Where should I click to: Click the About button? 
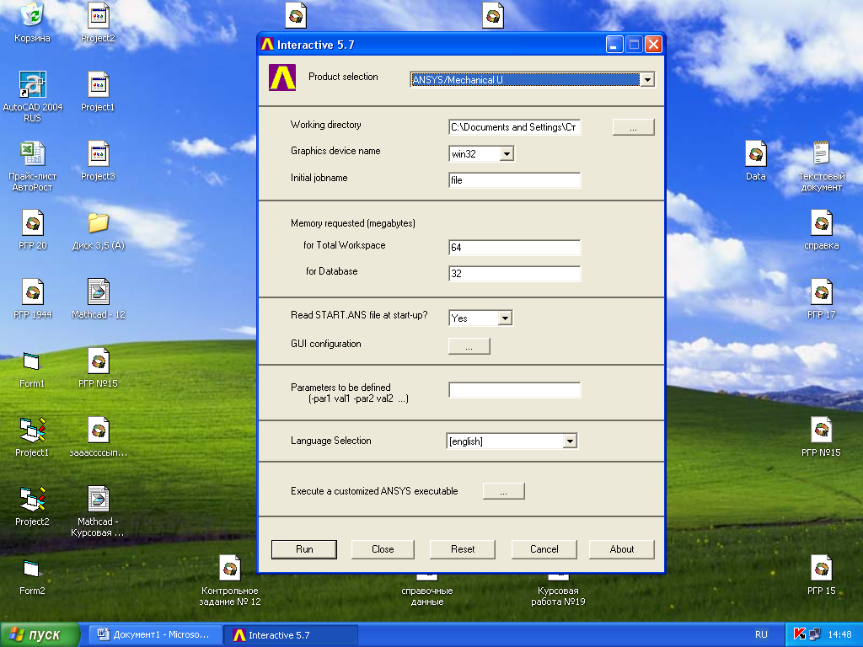621,549
